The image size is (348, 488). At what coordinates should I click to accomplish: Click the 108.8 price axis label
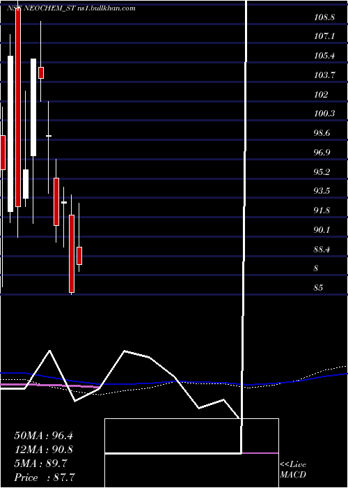(324, 17)
